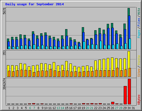The width and height of the screenshot is (142, 111).
Task: Click the day 31 axis label
Action: point(133,108)
